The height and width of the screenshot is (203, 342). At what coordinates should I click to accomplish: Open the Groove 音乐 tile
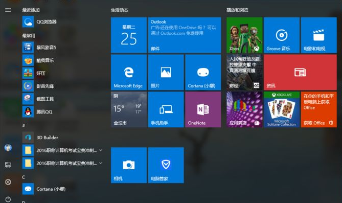pyautogui.click(x=282, y=35)
